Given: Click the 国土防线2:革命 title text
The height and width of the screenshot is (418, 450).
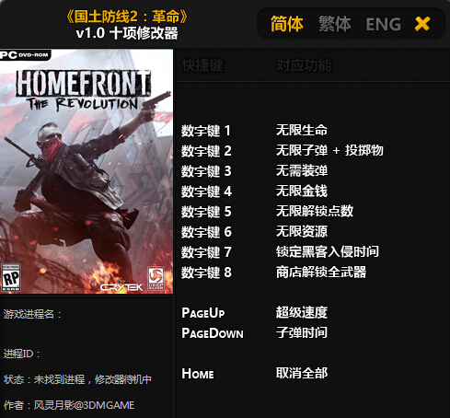Looking at the screenshot, I should pos(127,17).
